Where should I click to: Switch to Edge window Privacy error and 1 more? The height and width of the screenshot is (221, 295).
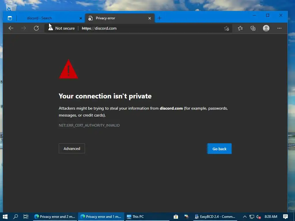click(101, 217)
